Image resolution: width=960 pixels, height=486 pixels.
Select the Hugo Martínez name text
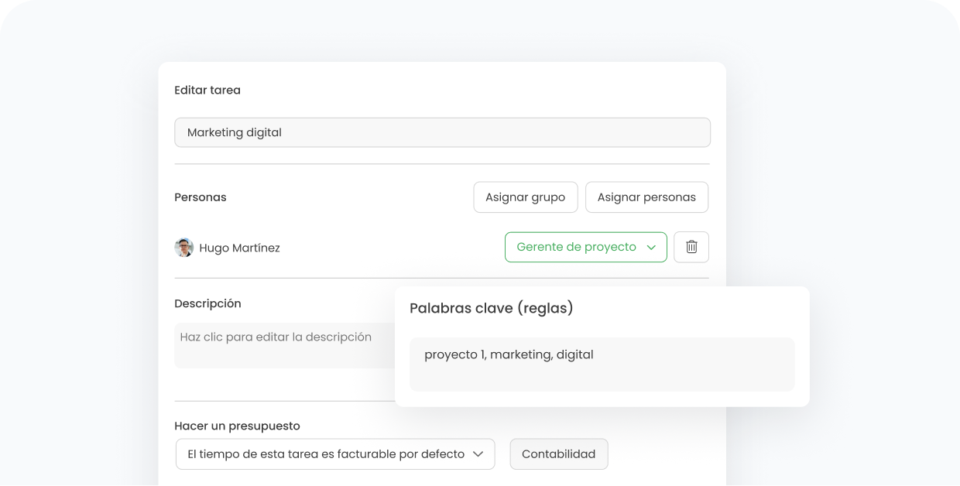(239, 248)
